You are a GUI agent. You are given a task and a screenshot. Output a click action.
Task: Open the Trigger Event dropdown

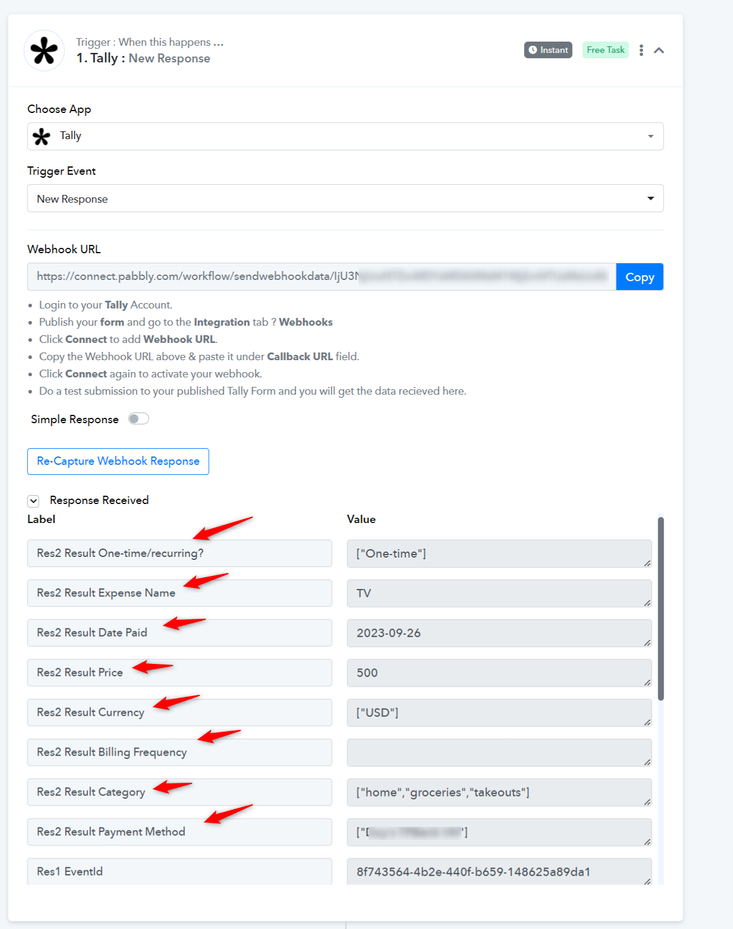tap(345, 198)
